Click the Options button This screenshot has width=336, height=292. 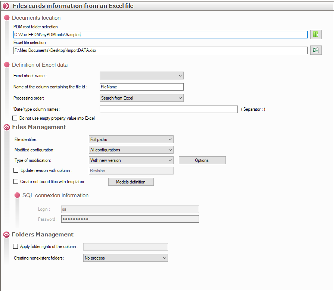202,160
